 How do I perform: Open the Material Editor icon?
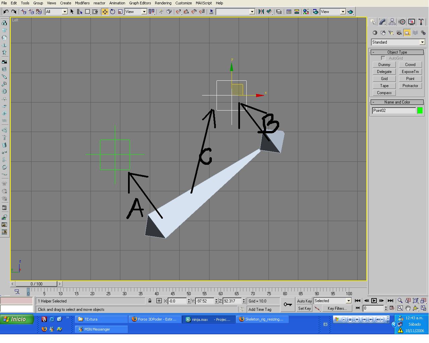point(306,12)
